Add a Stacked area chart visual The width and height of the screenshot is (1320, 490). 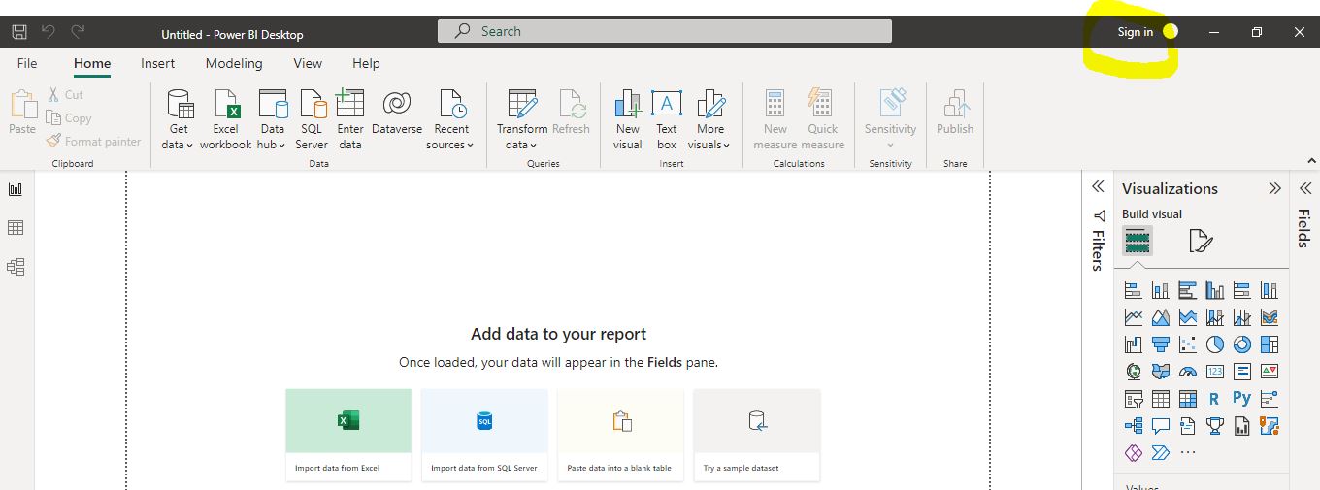(x=1187, y=317)
